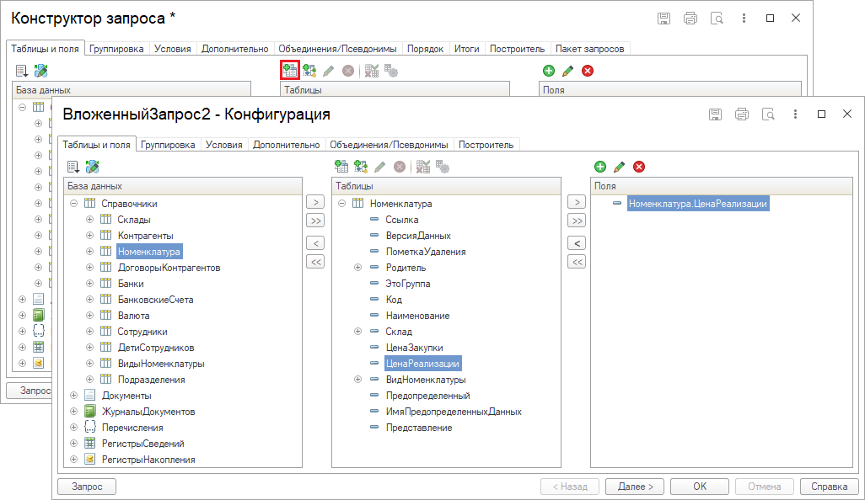Select Перечисления node in База данных

[132, 428]
